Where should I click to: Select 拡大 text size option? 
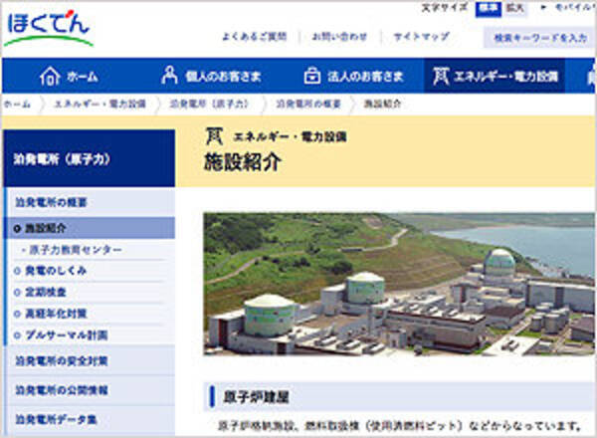[x=514, y=8]
